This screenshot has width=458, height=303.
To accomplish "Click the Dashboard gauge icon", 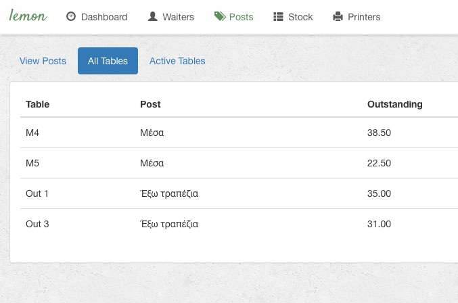I will pyautogui.click(x=71, y=17).
